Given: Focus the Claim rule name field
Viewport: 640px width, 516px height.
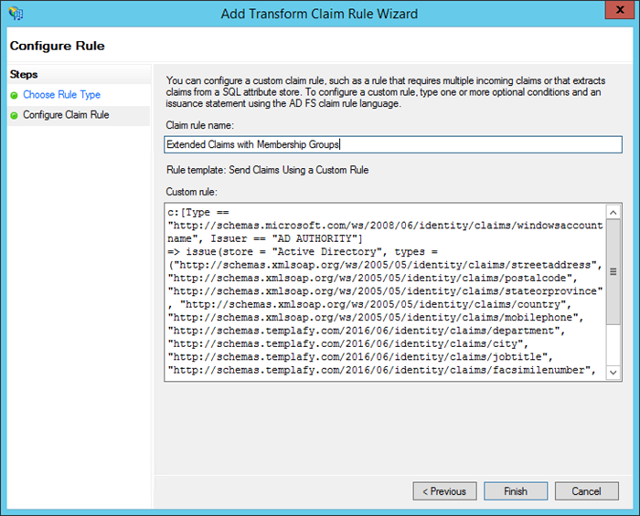Looking at the screenshot, I should click(x=392, y=144).
